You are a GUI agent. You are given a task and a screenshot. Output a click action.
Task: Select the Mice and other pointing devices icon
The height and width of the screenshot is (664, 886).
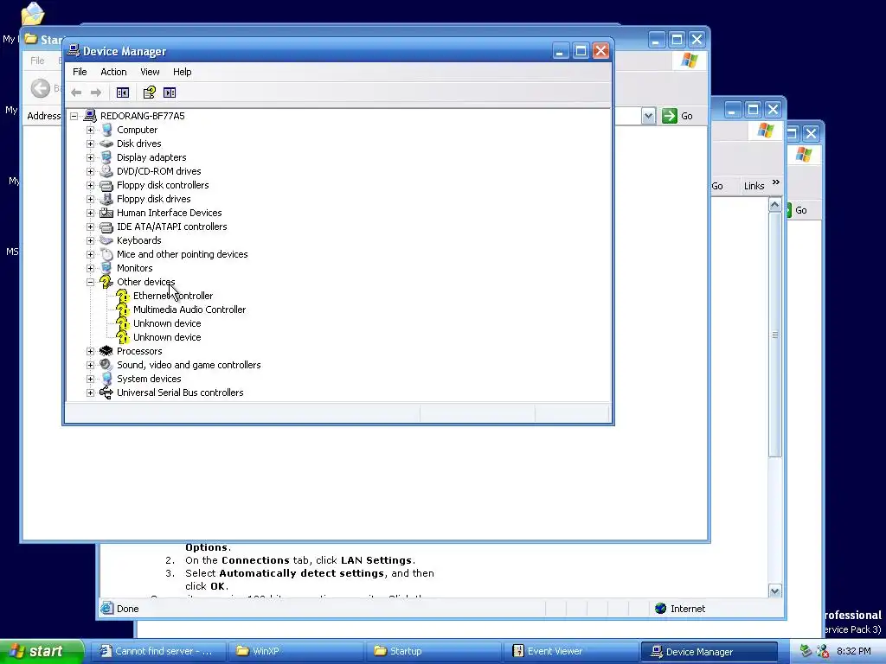click(106, 254)
